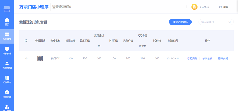Click the QQ小程序价格 column header
Screen dimensions: 238x111
[x=143, y=41]
